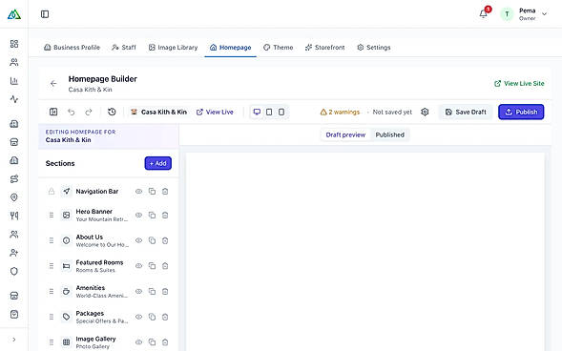Open the View Live link in toolbar
Viewport: 562px width, 351px height.
pyautogui.click(x=215, y=113)
